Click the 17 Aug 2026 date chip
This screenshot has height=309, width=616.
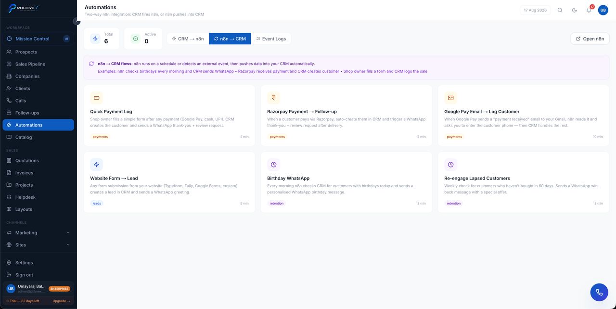point(535,10)
